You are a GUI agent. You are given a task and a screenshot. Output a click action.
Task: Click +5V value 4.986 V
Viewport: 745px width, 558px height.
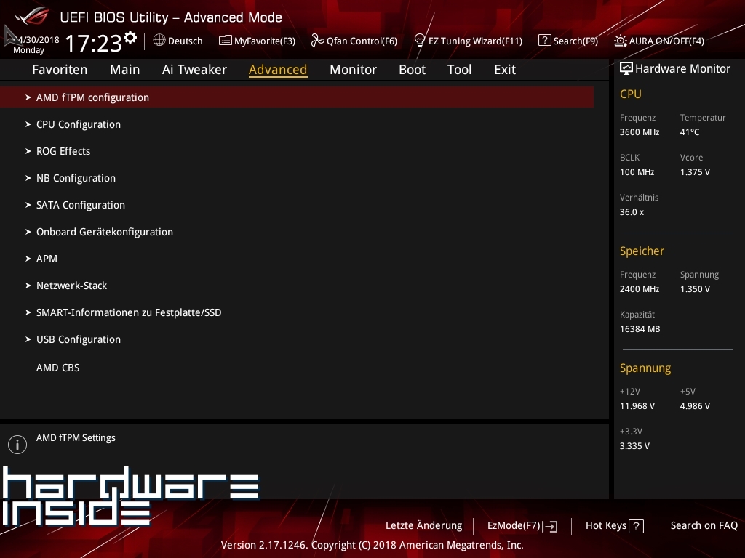tap(695, 406)
